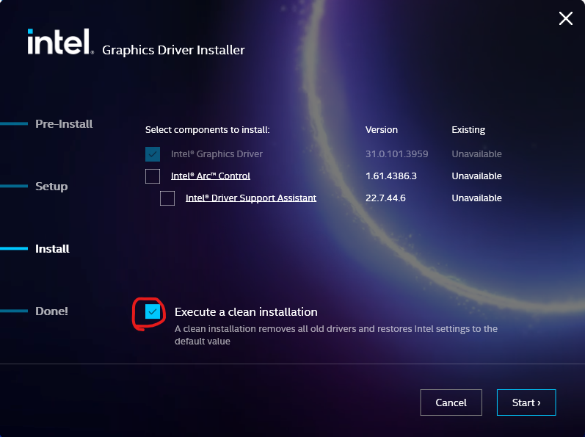
Task: Click the Intel logo
Action: coord(60,41)
